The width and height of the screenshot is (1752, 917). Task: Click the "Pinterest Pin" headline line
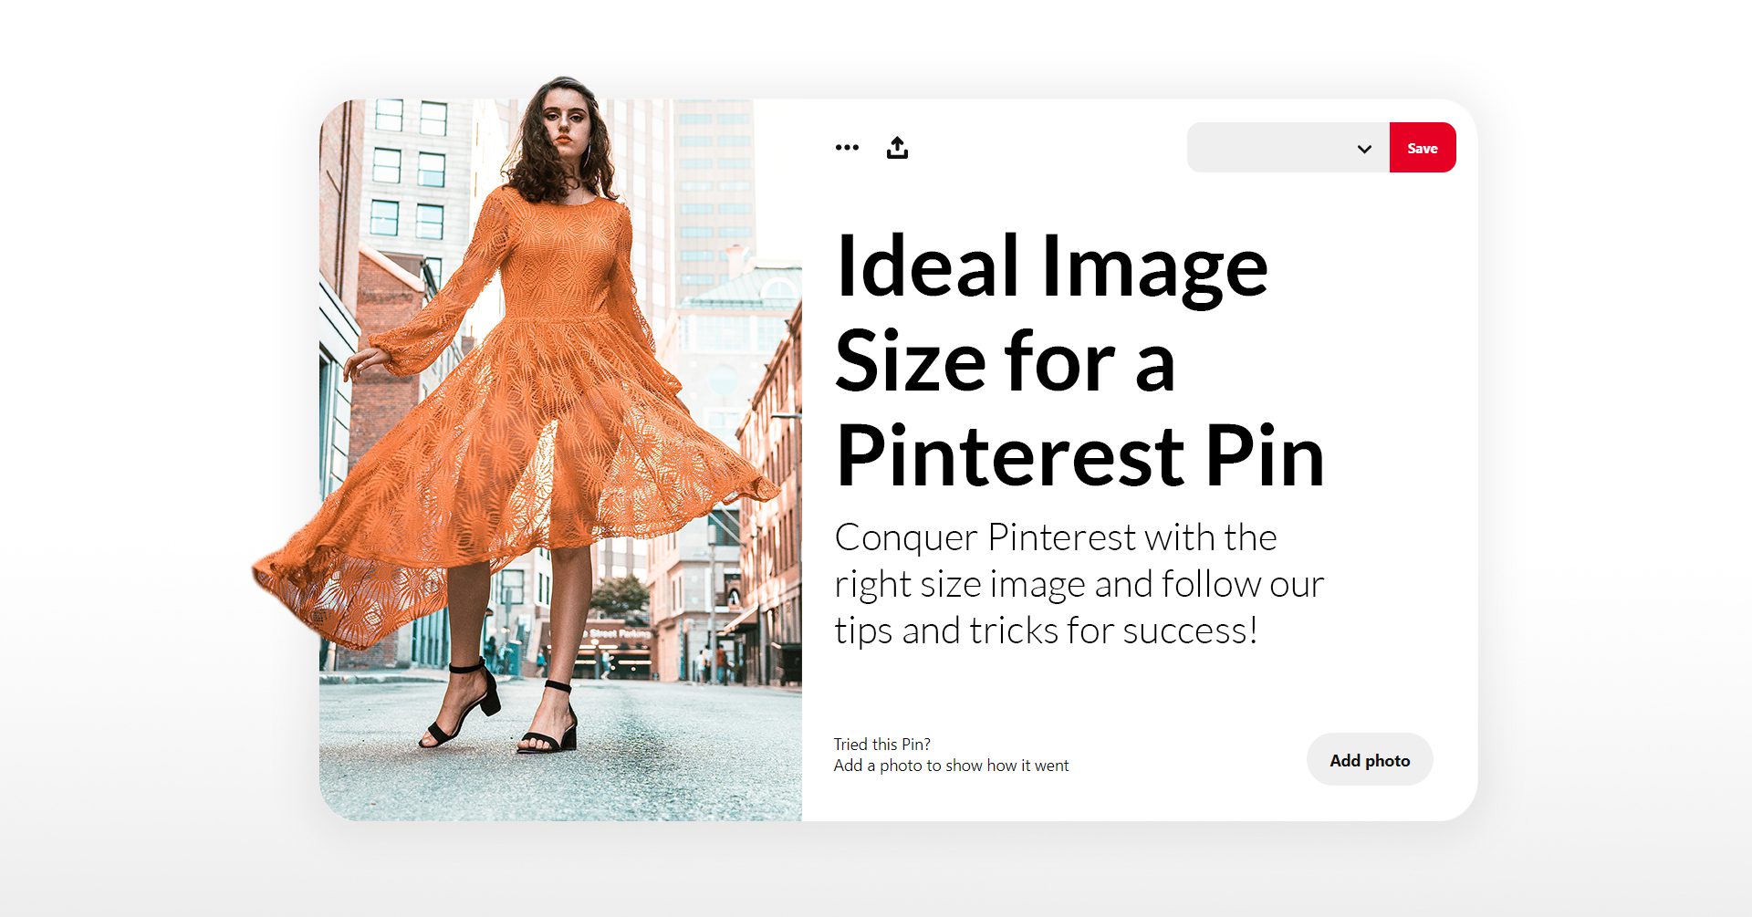(1079, 455)
